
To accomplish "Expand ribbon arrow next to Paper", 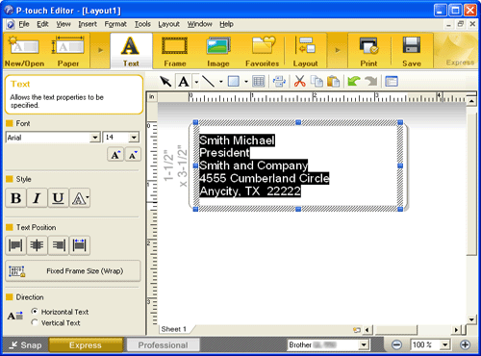I will point(100,50).
